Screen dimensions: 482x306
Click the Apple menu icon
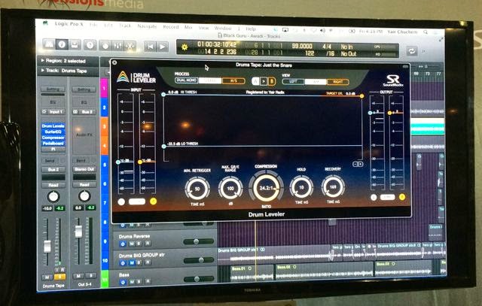[45, 23]
